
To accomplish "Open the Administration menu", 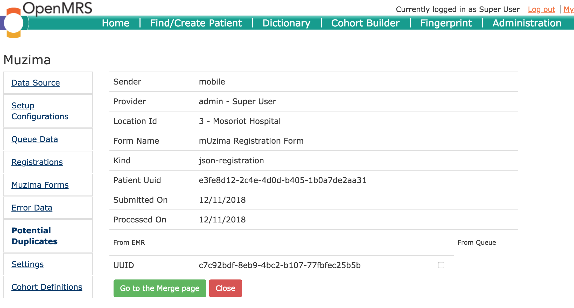I will [527, 23].
